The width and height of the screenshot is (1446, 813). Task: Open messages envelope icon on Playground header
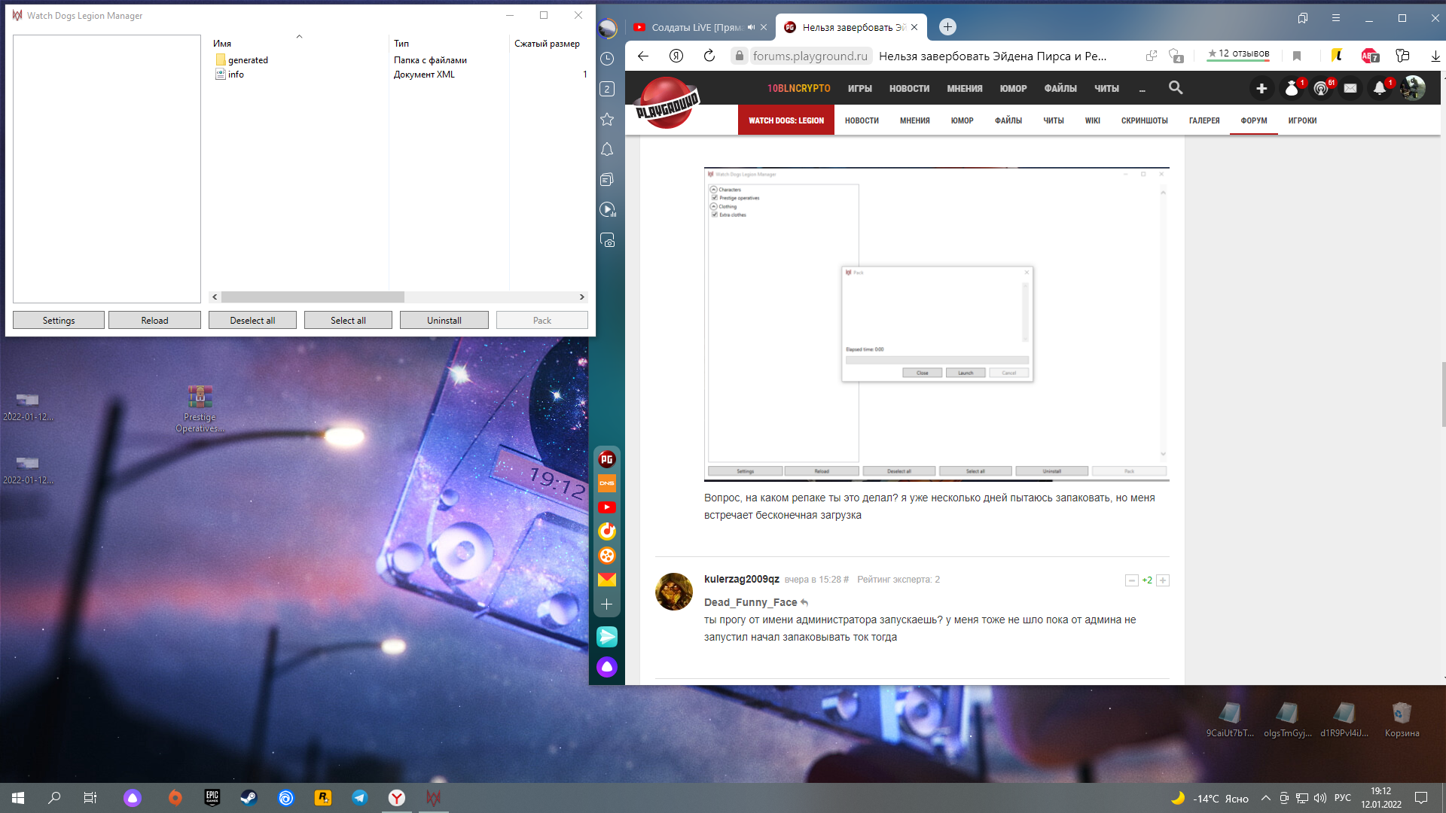1350,88
